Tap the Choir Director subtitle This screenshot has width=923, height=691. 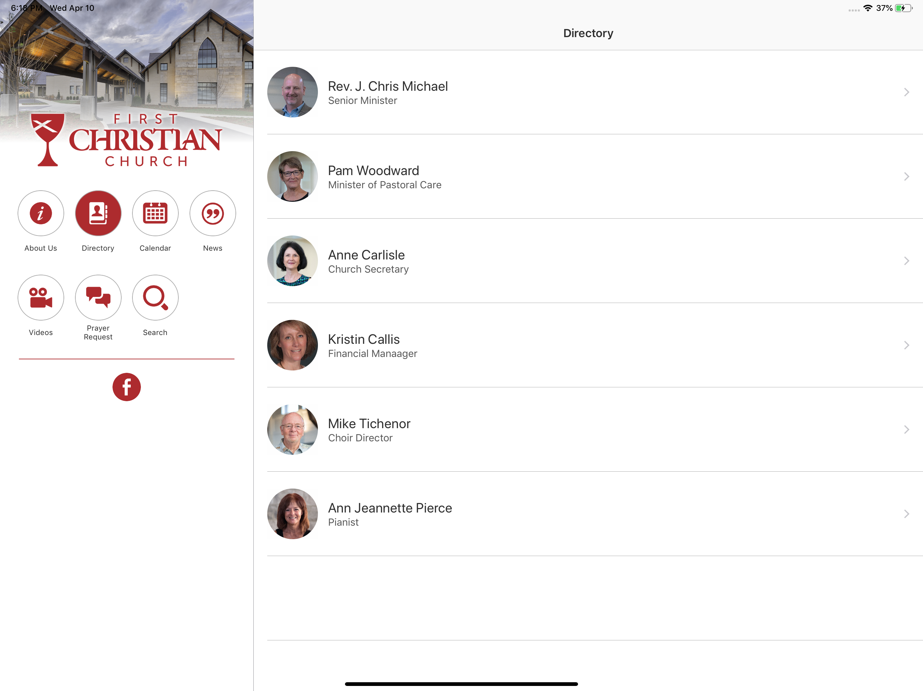pos(360,438)
